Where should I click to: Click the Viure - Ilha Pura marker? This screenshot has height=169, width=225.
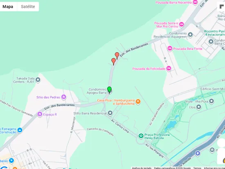click(x=211, y=101)
